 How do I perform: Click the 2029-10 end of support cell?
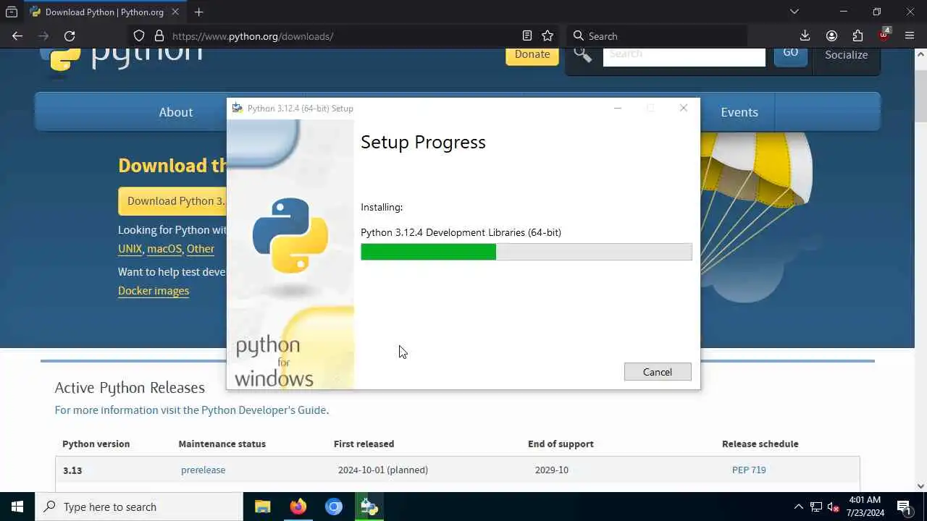tap(552, 470)
